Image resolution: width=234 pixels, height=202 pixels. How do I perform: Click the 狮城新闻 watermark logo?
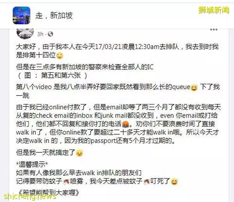click(214, 10)
